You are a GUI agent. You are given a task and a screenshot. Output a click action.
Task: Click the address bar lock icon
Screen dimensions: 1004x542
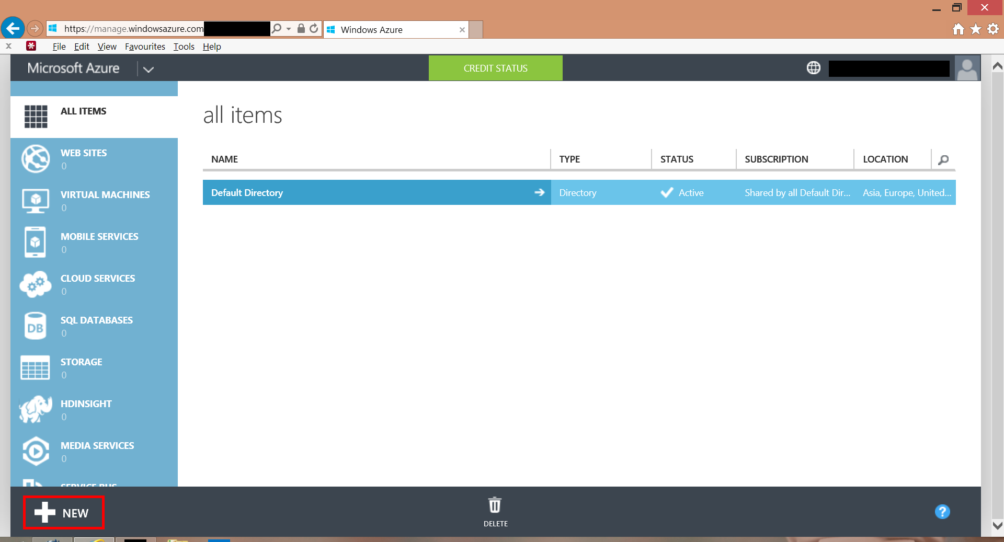301,29
